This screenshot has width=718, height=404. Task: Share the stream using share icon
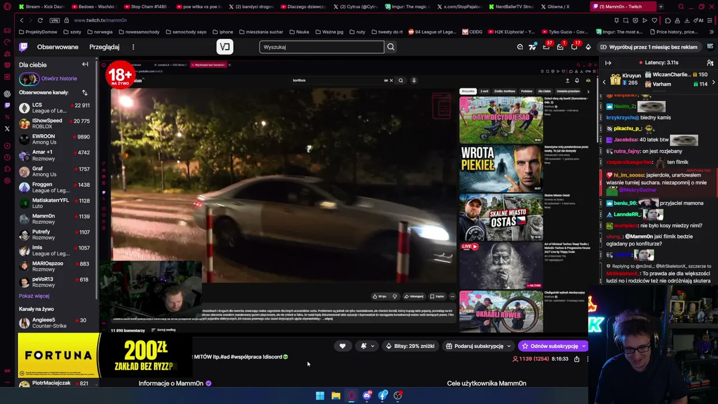pos(577,359)
